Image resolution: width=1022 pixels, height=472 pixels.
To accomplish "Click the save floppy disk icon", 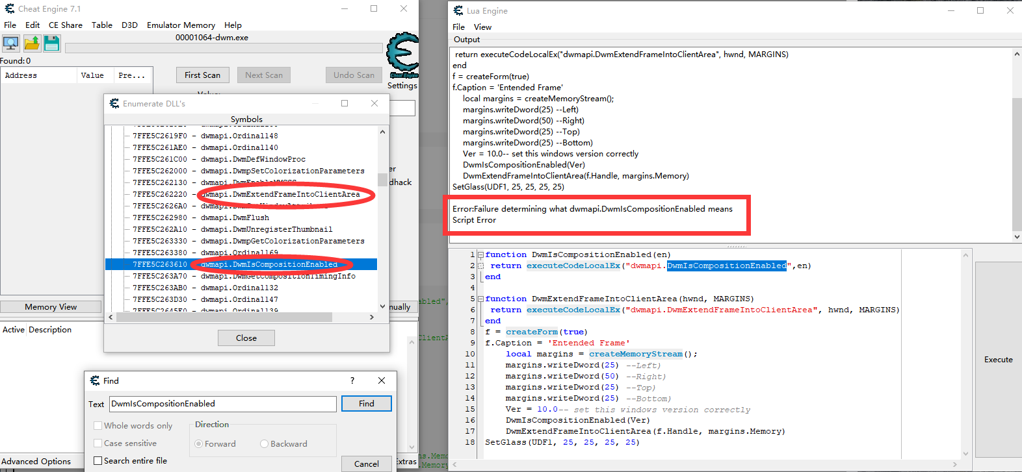I will point(52,43).
